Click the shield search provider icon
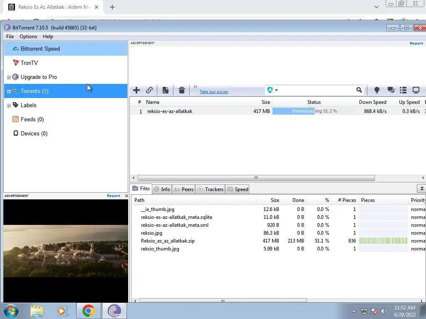This screenshot has height=319, width=426. [270, 90]
